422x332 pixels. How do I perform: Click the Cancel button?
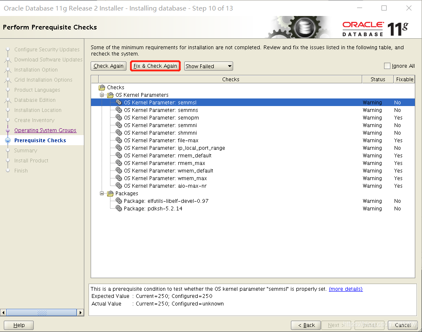(403, 325)
